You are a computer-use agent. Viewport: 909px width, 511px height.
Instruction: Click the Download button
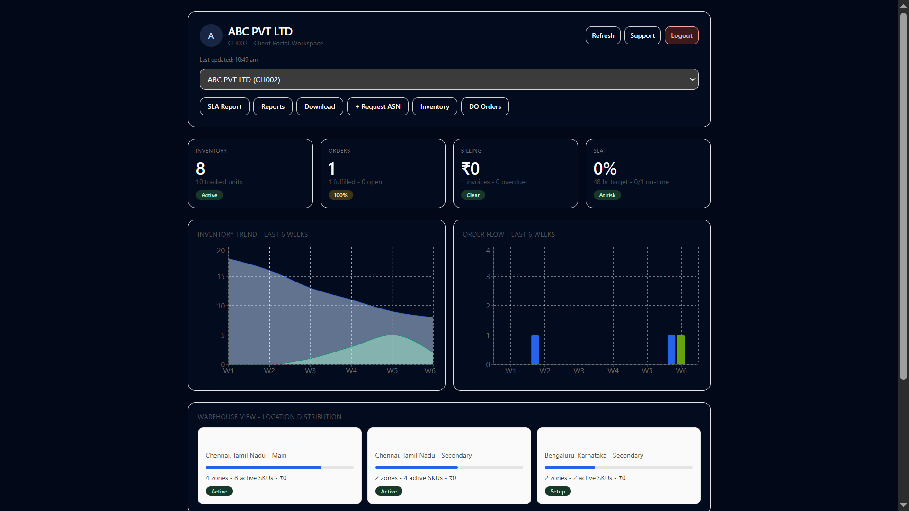pyautogui.click(x=320, y=106)
